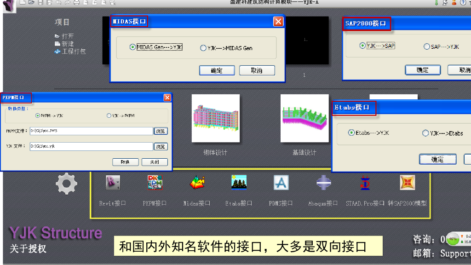
Task: Click 确定 in the Etabs接口 dialog
Action: click(x=438, y=159)
